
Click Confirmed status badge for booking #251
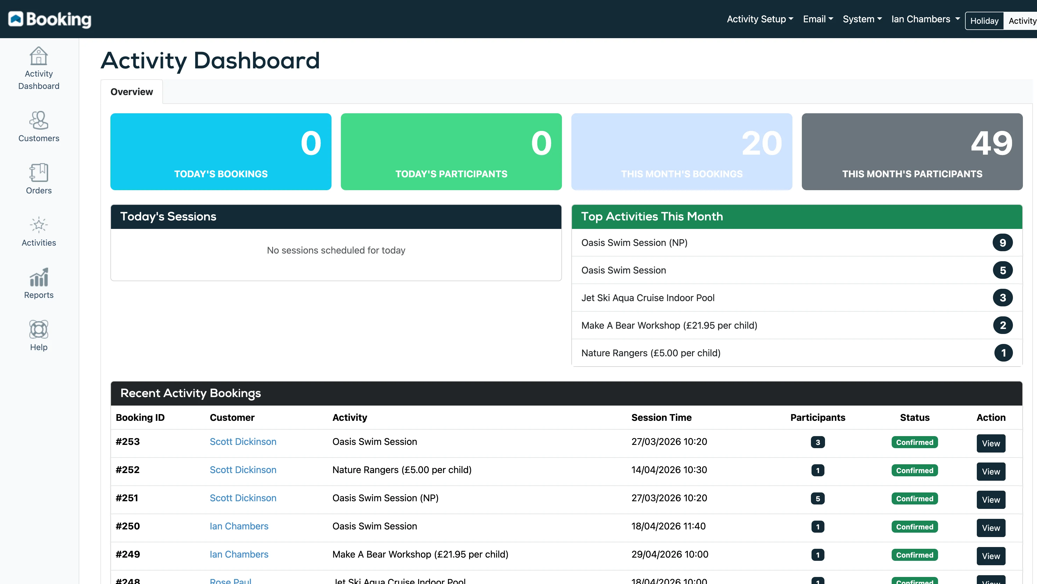pyautogui.click(x=914, y=499)
